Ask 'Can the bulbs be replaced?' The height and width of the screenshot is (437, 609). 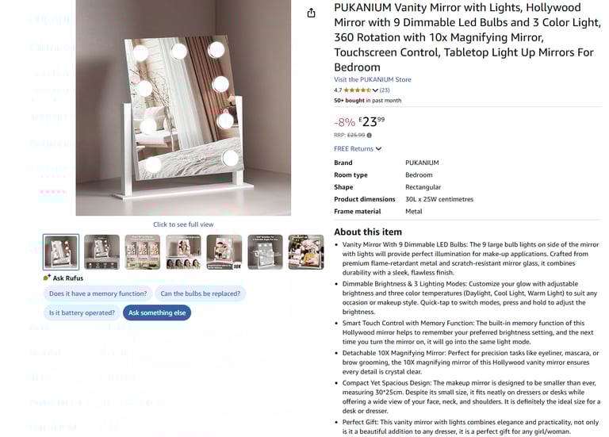201,293
